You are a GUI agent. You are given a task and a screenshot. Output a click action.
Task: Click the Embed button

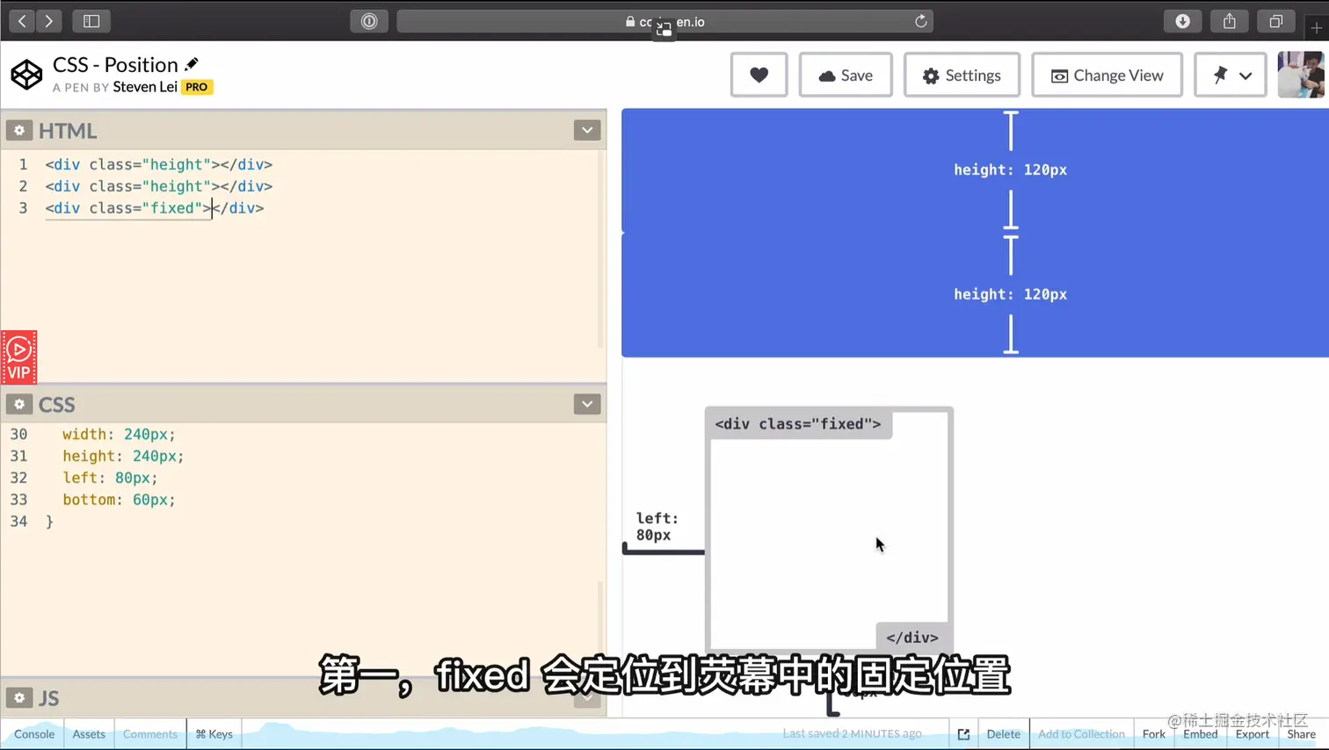(1200, 734)
